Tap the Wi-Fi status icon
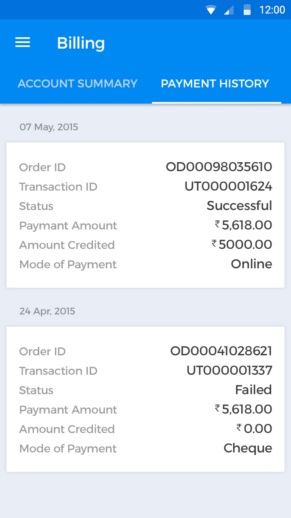This screenshot has width=291, height=518. click(211, 10)
